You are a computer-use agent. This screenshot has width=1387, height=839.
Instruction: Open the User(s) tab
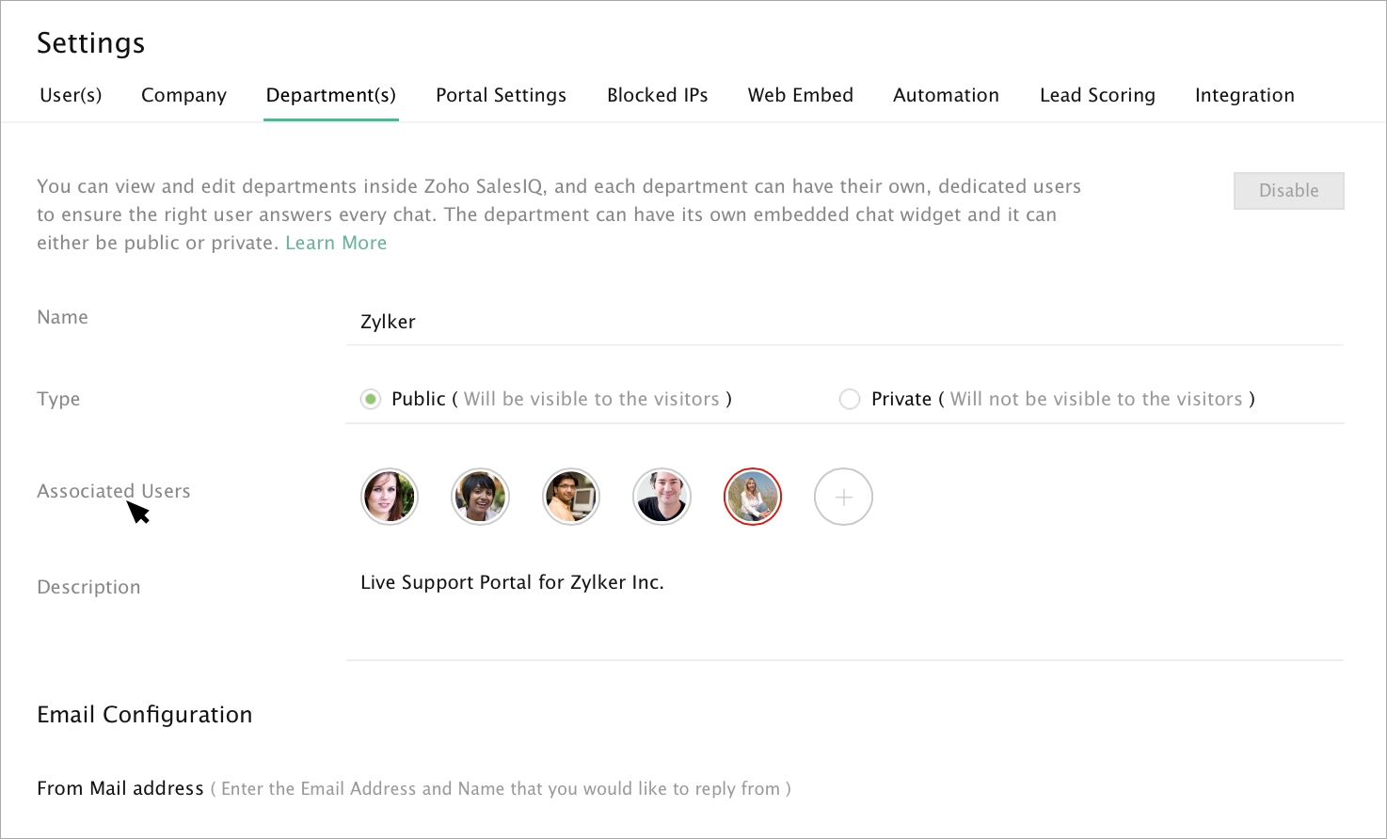tap(71, 95)
